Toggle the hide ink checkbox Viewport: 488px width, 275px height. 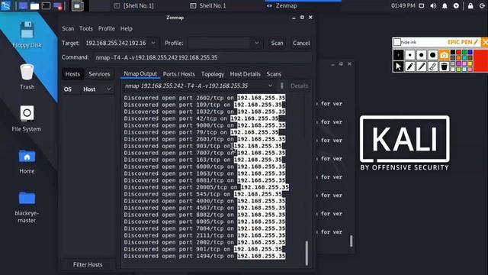(x=397, y=42)
